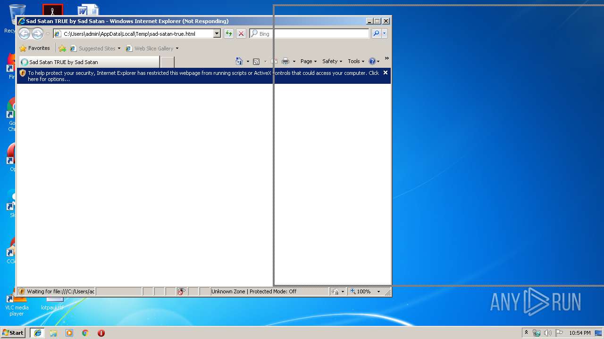Click InPrivate filtering icon in status bar
The width and height of the screenshot is (604, 339).
point(182,291)
